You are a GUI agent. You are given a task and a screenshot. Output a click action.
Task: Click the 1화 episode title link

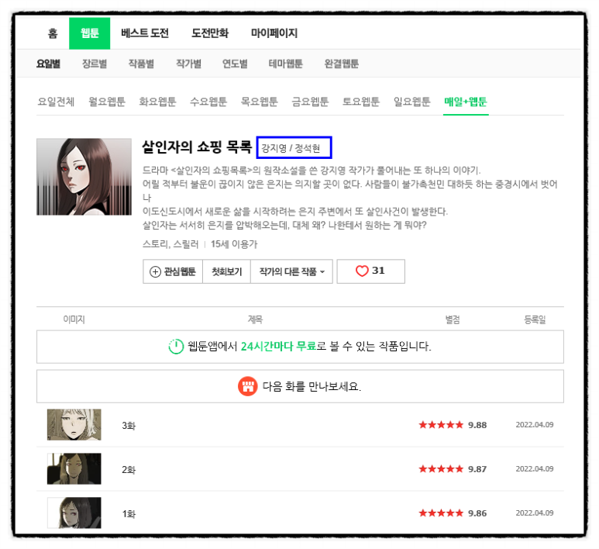tap(129, 513)
